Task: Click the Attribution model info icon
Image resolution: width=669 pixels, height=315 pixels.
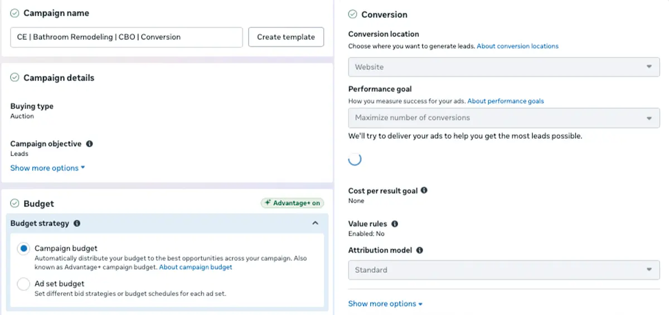Action: [x=420, y=250]
